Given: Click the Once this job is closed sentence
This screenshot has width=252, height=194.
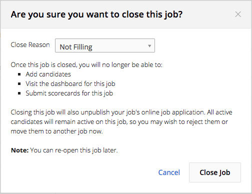Looking at the screenshot, I should 86,65.
